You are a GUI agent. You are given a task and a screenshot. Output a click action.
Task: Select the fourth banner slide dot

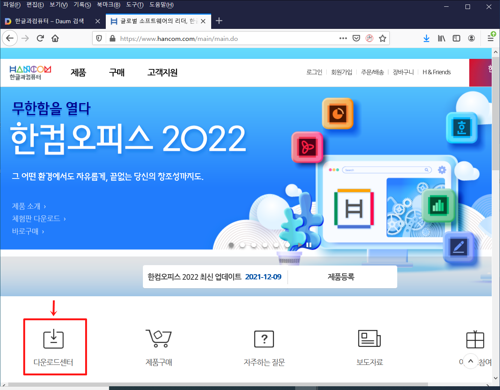click(x=265, y=245)
